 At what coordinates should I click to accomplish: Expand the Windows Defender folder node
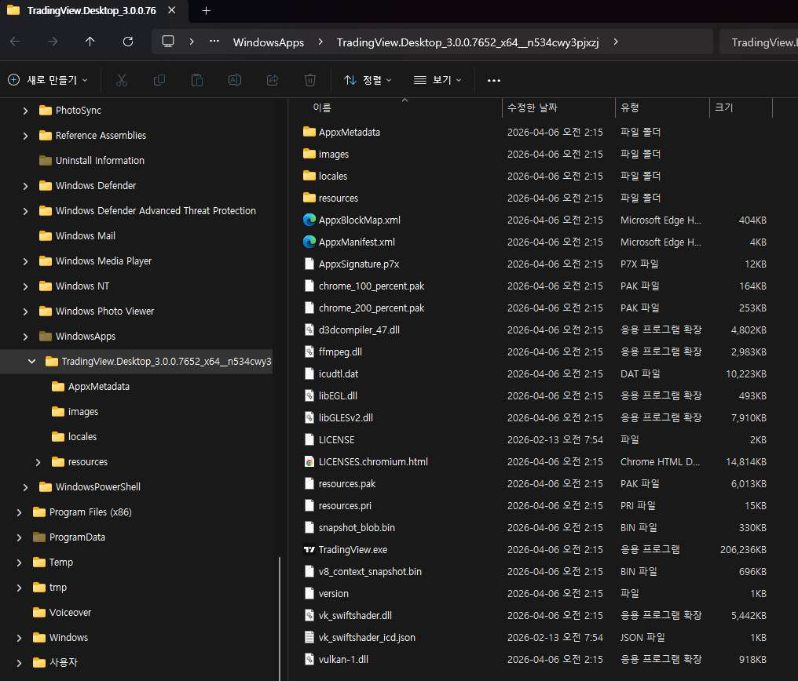tap(26, 186)
